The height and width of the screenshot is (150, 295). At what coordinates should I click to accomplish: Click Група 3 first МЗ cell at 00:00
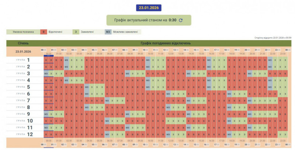46,74
